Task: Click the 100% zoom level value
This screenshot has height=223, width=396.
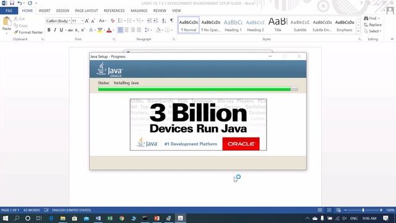Action: pyautogui.click(x=390, y=210)
